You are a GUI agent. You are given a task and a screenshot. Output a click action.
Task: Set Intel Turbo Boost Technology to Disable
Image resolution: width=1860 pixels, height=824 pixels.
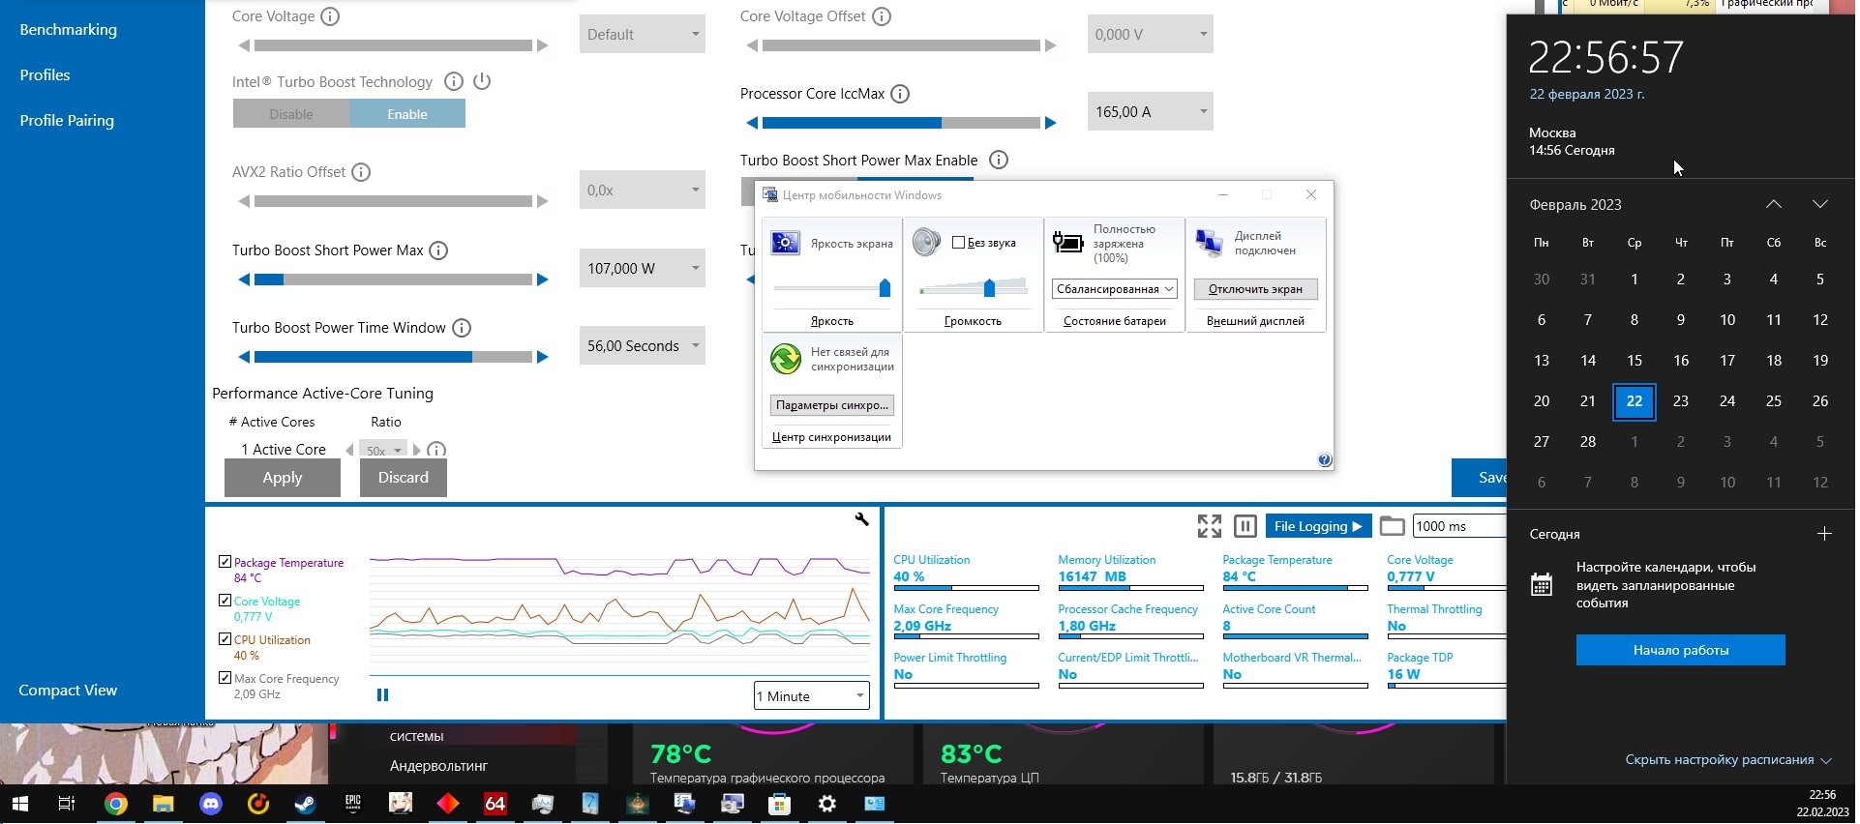[x=291, y=114]
